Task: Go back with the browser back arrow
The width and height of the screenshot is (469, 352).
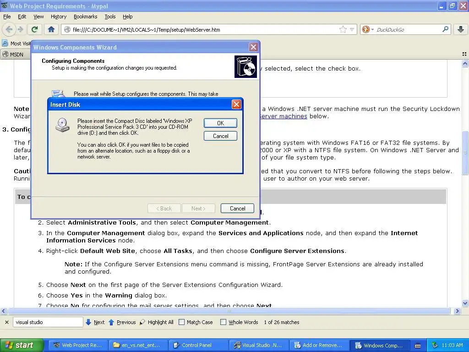Action: 9,29
